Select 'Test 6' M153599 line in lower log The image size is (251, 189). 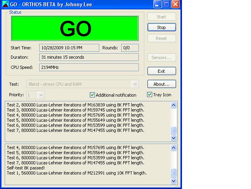76,158
